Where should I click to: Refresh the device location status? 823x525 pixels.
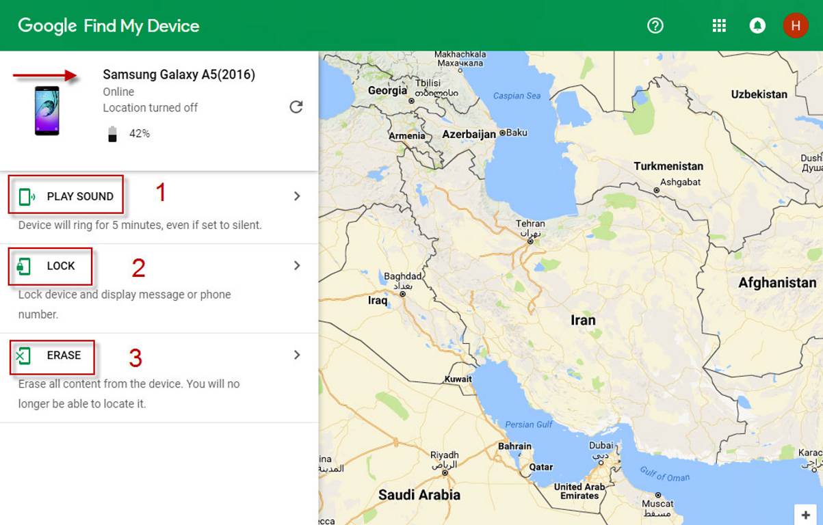(x=296, y=107)
